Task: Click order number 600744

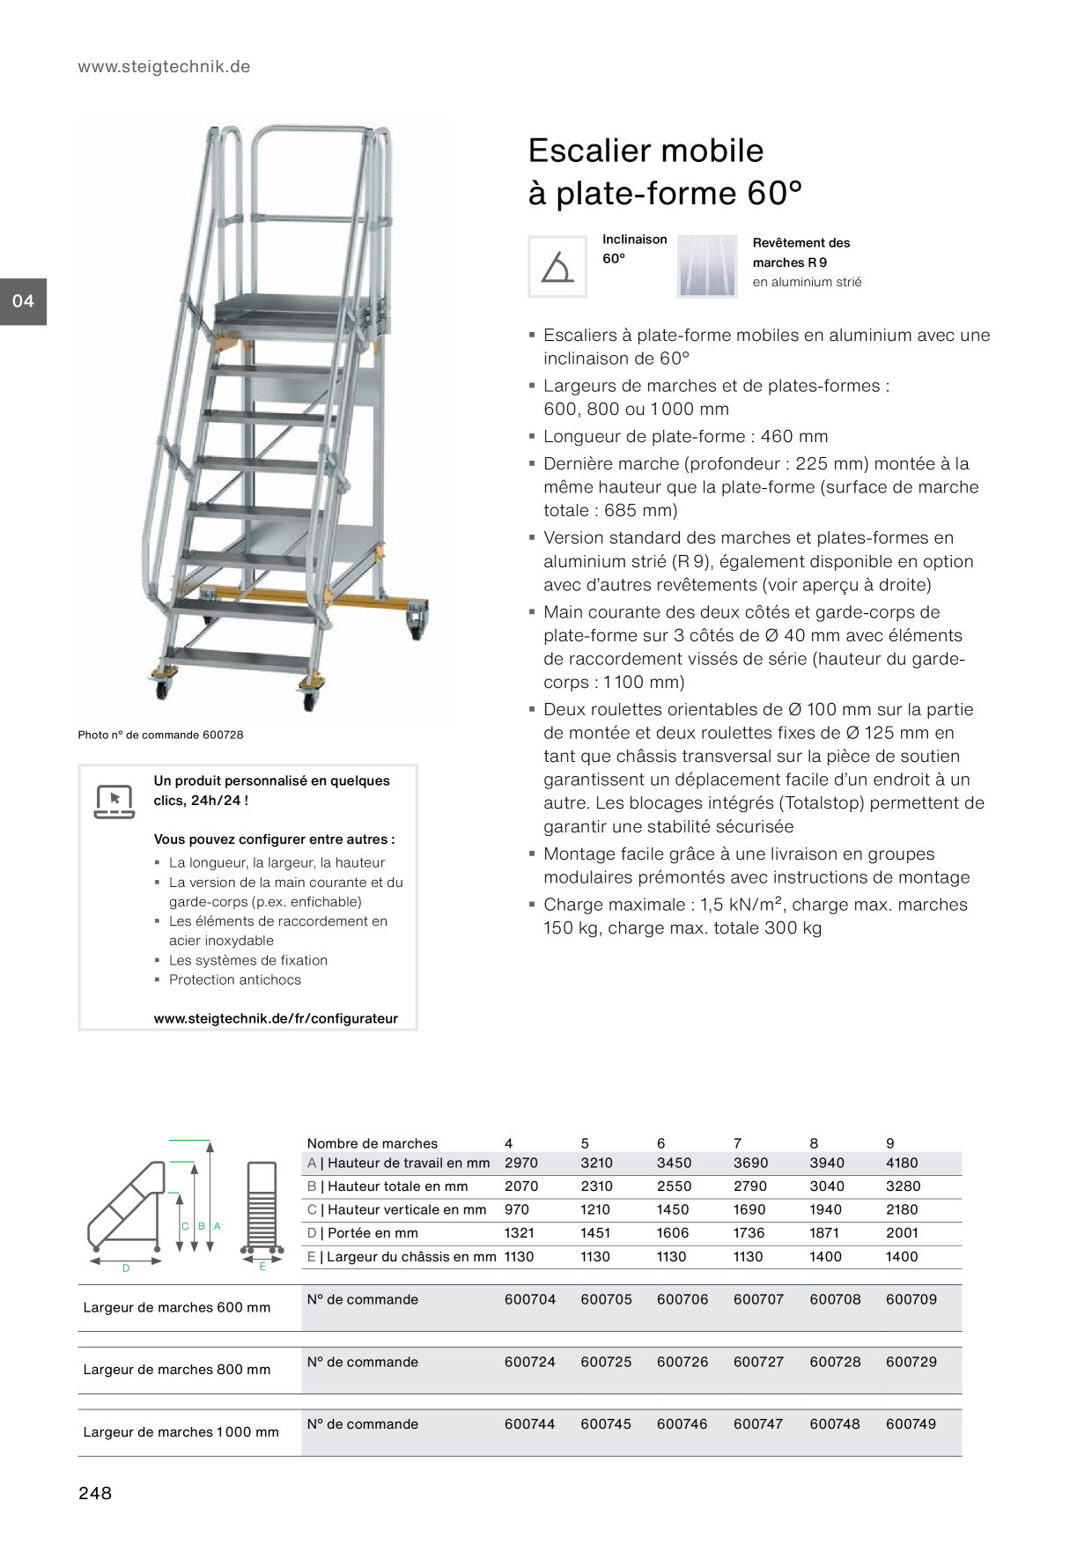Action: click(530, 1423)
